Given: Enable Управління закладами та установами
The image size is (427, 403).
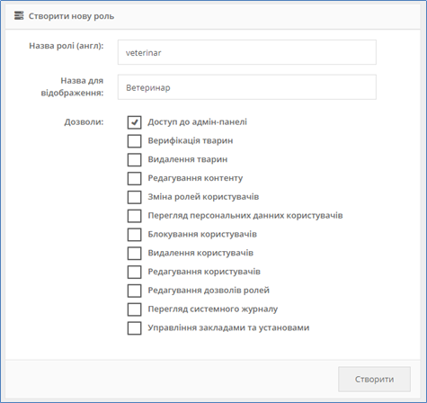Looking at the screenshot, I should point(134,327).
